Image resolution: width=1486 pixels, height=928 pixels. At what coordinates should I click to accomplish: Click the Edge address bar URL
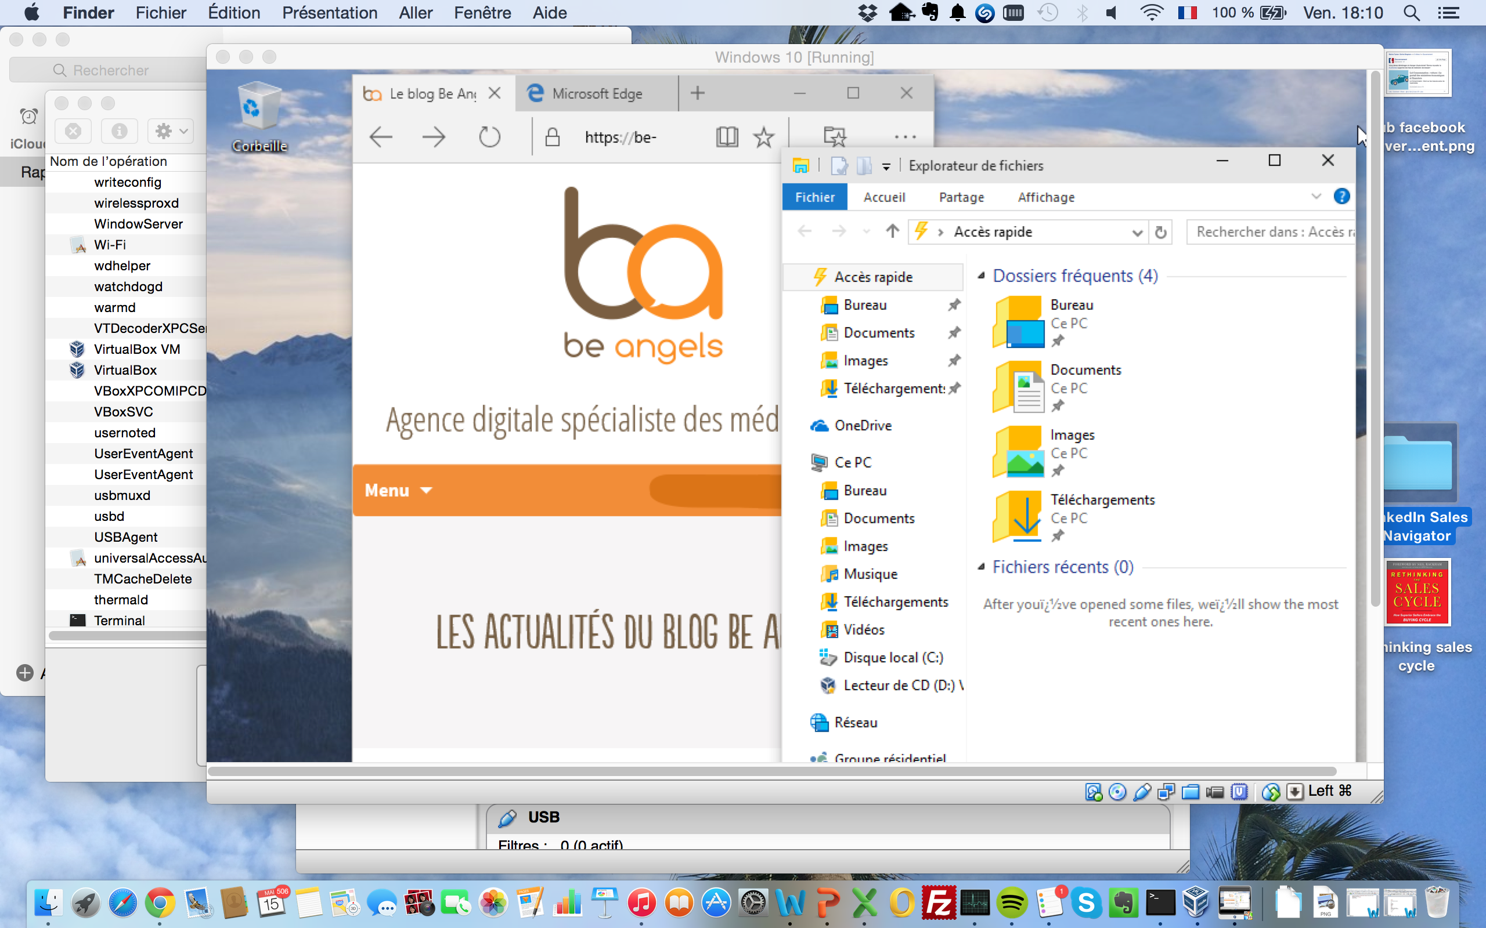pyautogui.click(x=620, y=137)
